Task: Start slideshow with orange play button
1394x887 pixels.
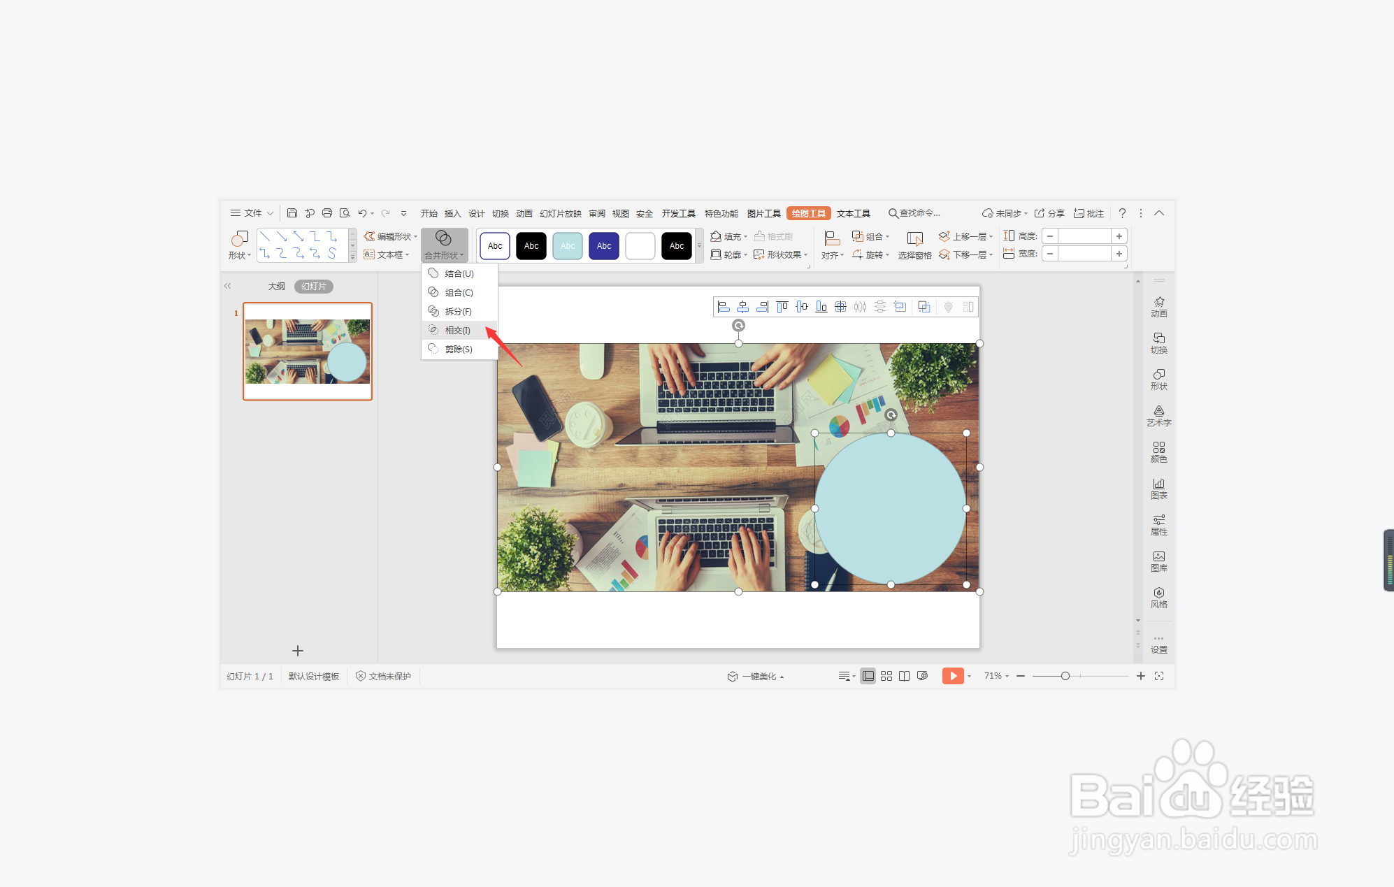Action: 952,676
